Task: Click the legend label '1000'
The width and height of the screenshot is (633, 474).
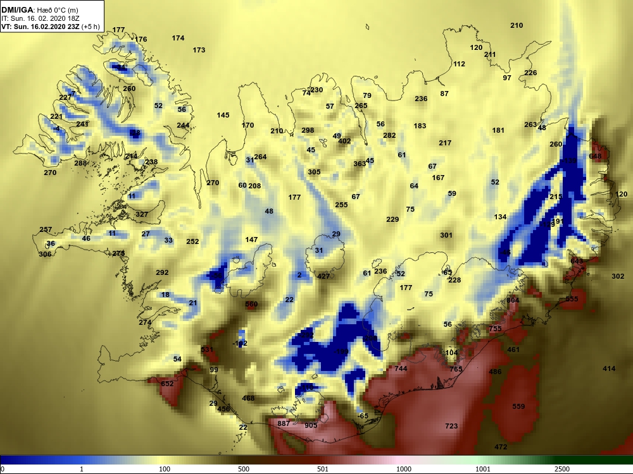Action: point(404,469)
